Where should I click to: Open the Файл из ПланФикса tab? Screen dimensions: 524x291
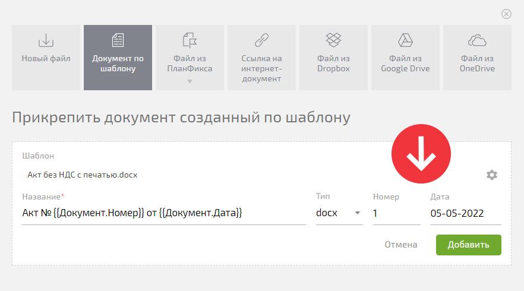pyautogui.click(x=190, y=58)
